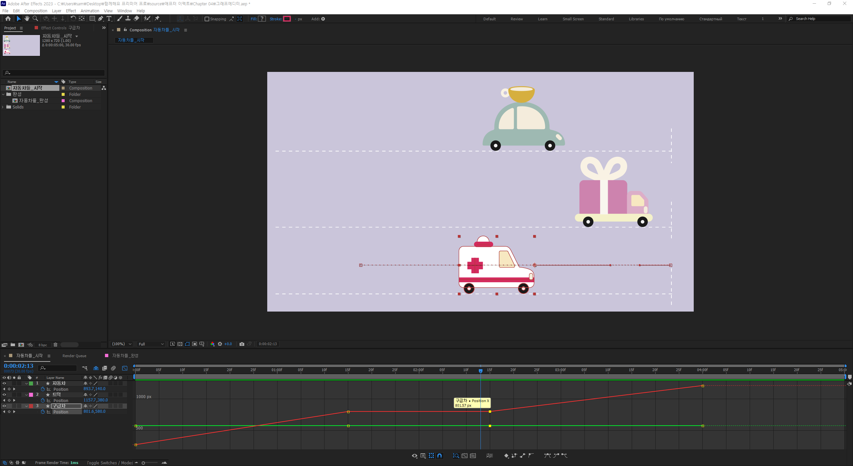
Task: Toggle the Graph Editor button in timeline
Action: (x=125, y=368)
